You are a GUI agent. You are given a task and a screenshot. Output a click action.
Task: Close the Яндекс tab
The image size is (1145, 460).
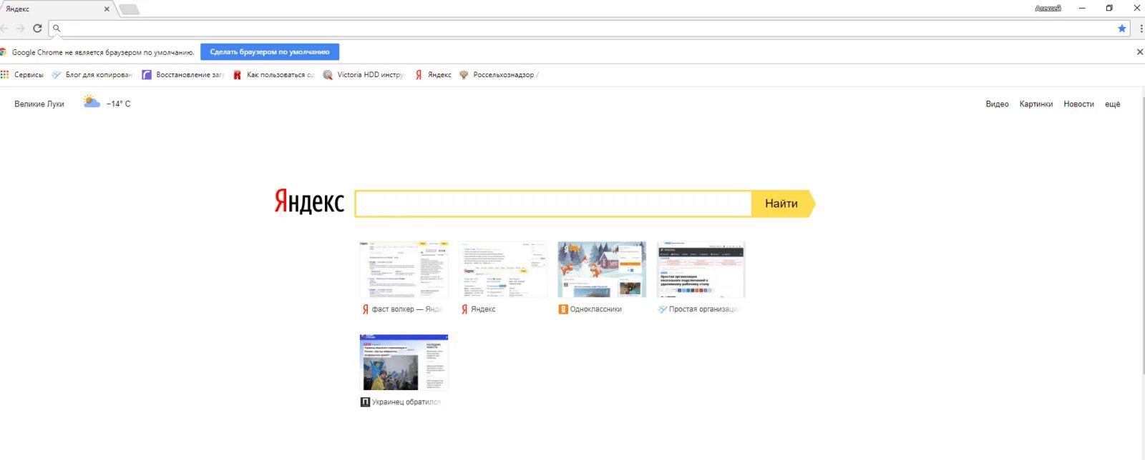pyautogui.click(x=107, y=9)
